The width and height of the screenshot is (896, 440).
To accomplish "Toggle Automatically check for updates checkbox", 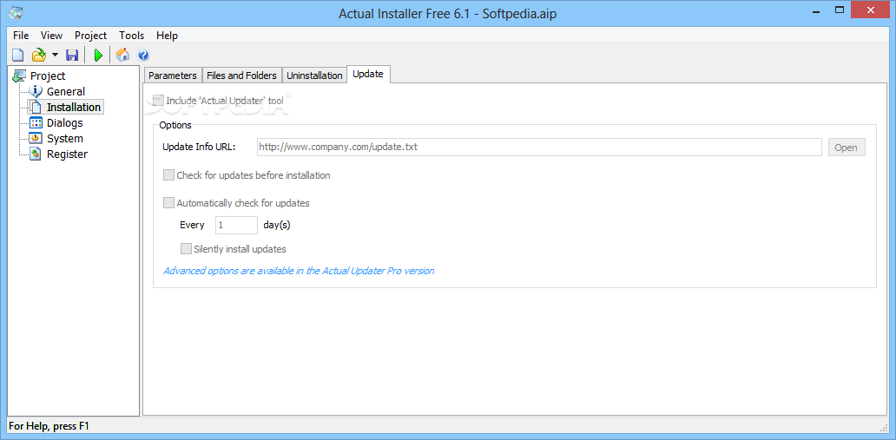I will 168,202.
